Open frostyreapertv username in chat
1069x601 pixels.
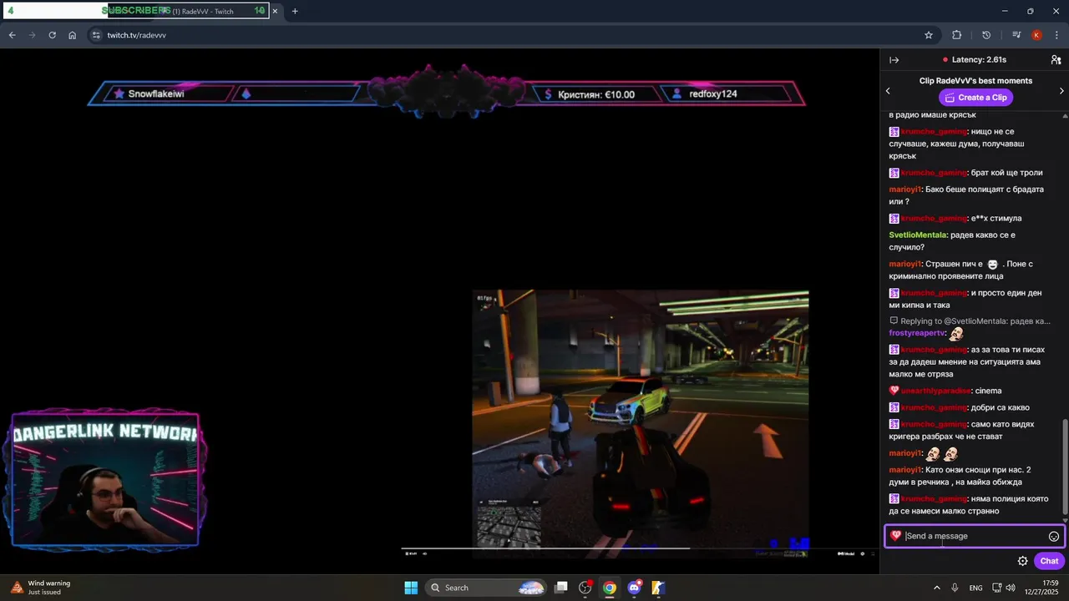(916, 333)
